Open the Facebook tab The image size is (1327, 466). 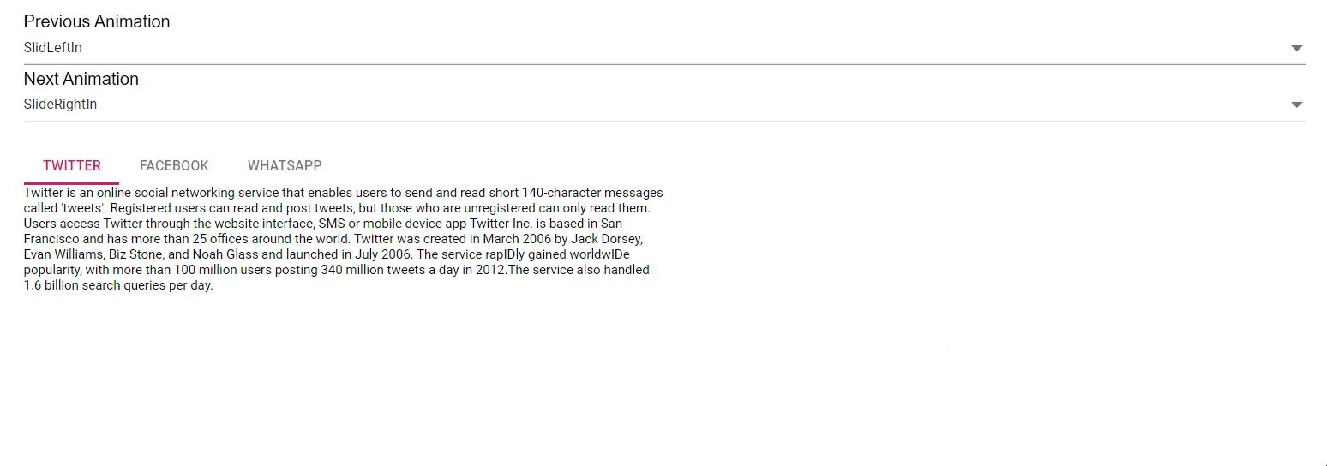[174, 165]
